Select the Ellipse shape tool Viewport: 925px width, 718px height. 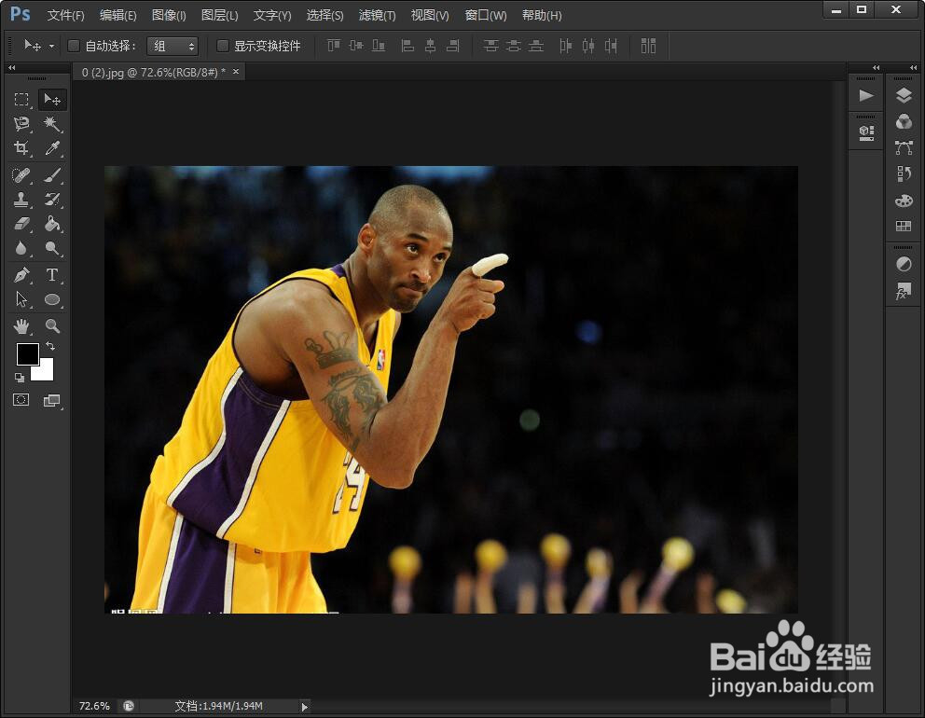52,299
